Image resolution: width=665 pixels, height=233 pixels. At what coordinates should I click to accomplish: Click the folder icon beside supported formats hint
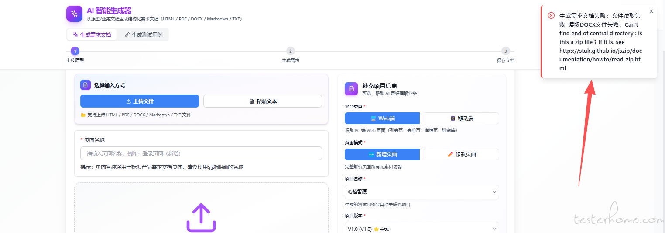tap(83, 115)
